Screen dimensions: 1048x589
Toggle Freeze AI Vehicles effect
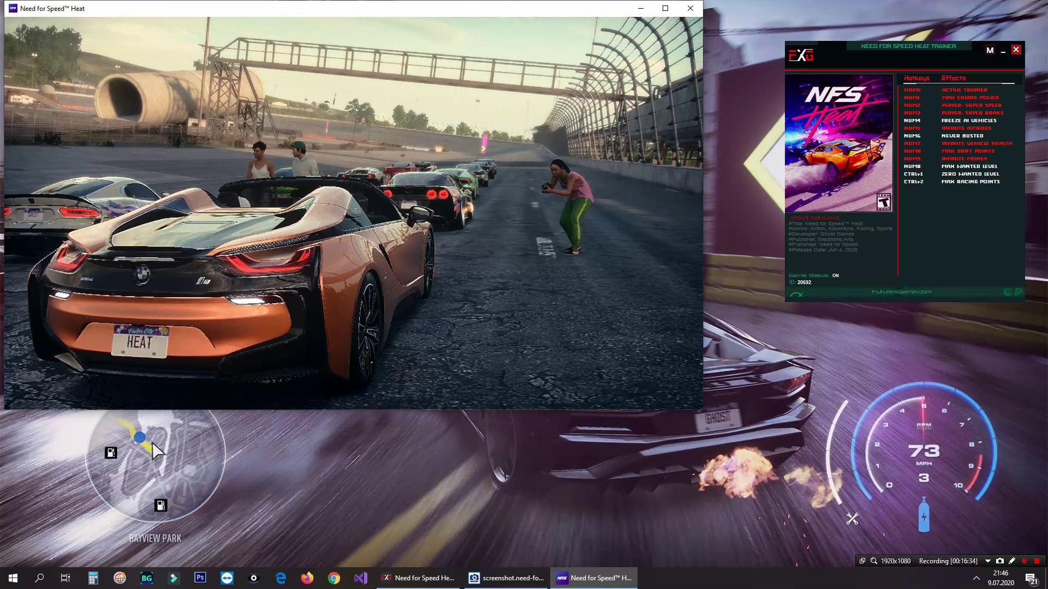(969, 121)
